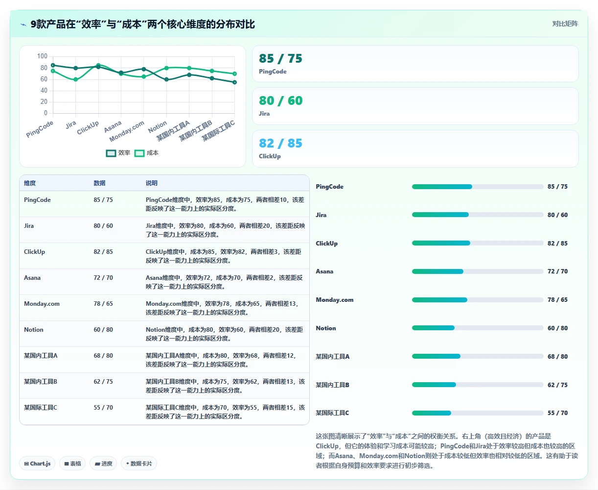Click the 某国际工具C progress bar
This screenshot has height=490, width=598.
pos(478,413)
